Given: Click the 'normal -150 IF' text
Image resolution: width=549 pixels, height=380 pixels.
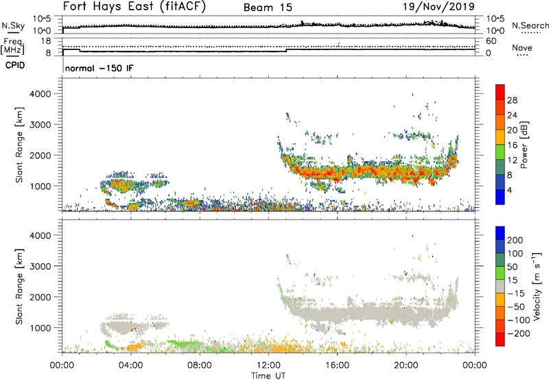Looking at the screenshot, I should click(99, 68).
